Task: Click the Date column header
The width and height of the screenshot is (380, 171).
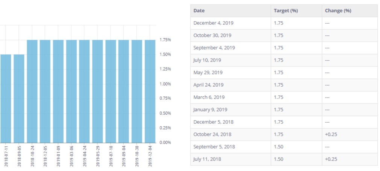Action: coord(199,10)
